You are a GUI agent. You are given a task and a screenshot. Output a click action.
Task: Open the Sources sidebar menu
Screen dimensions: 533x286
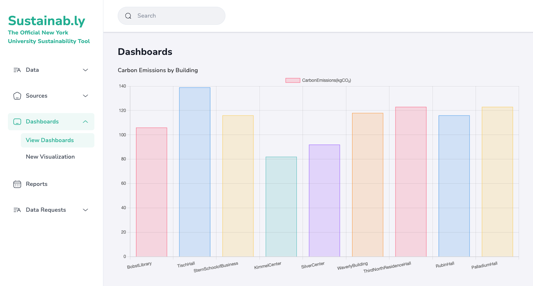point(51,96)
